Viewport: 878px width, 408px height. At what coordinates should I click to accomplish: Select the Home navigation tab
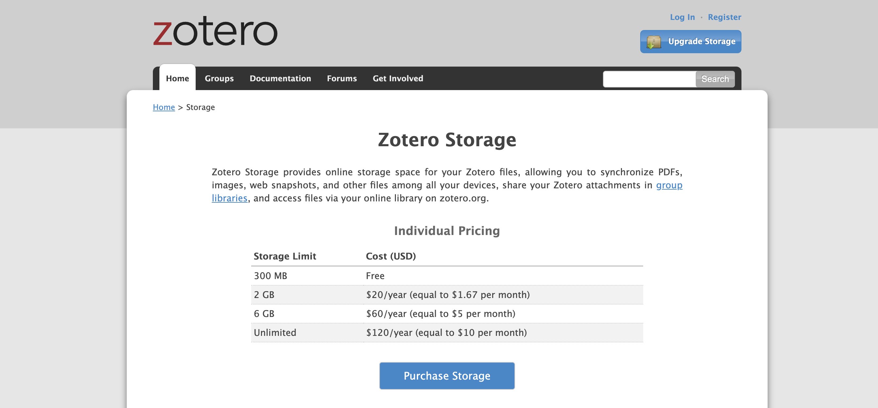tap(177, 78)
